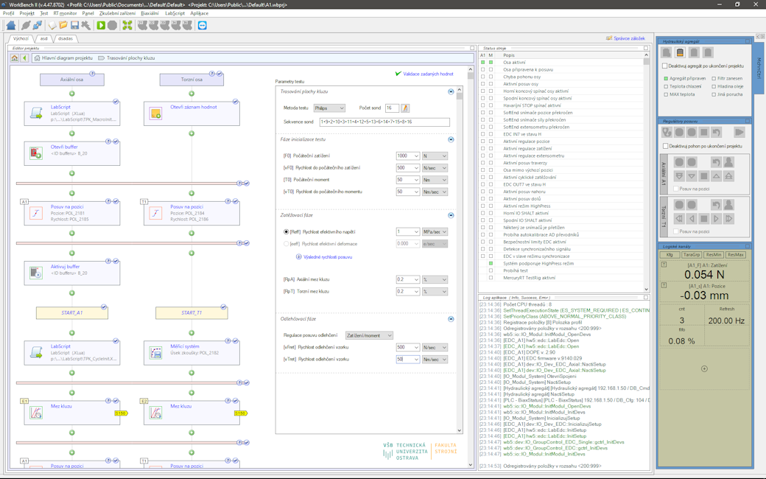Collapse Odlehčovací fáze section
This screenshot has width=766, height=479.
tap(451, 318)
